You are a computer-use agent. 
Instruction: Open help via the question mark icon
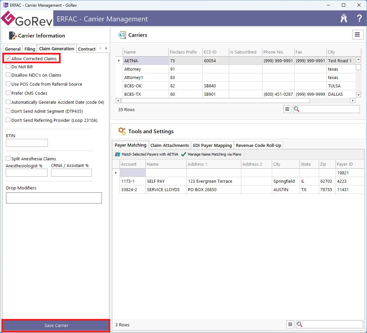point(359,18)
